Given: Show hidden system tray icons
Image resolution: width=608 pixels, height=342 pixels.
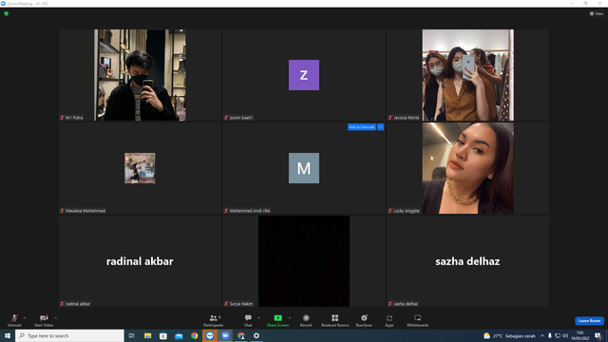Looking at the screenshot, I should [542, 335].
